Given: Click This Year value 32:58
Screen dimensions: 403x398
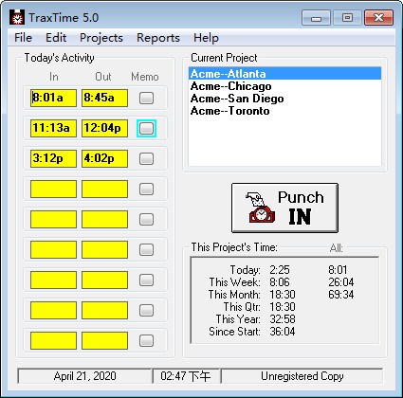Looking at the screenshot, I should (x=283, y=319).
